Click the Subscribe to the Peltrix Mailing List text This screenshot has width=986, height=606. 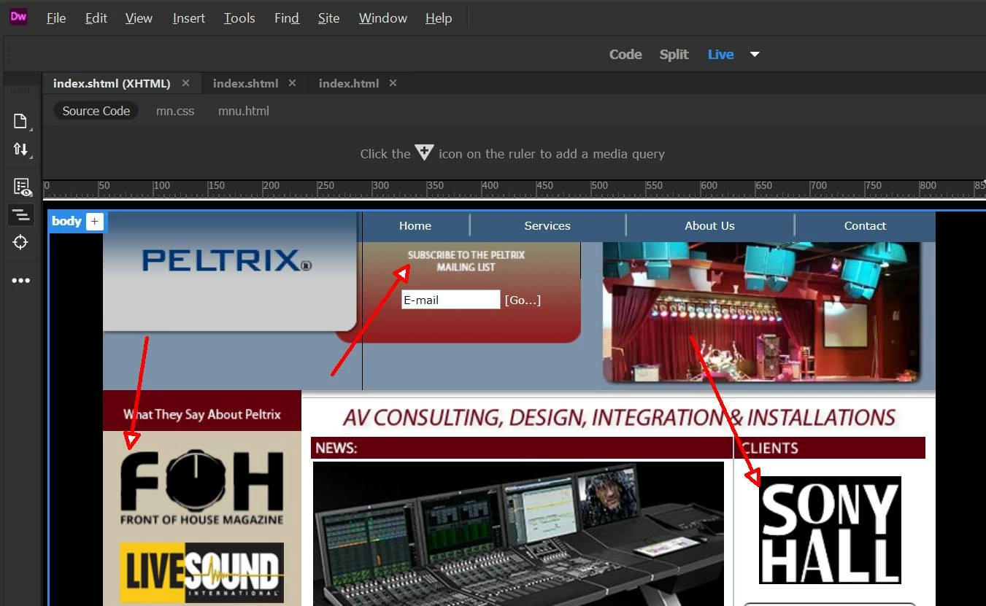tap(466, 261)
